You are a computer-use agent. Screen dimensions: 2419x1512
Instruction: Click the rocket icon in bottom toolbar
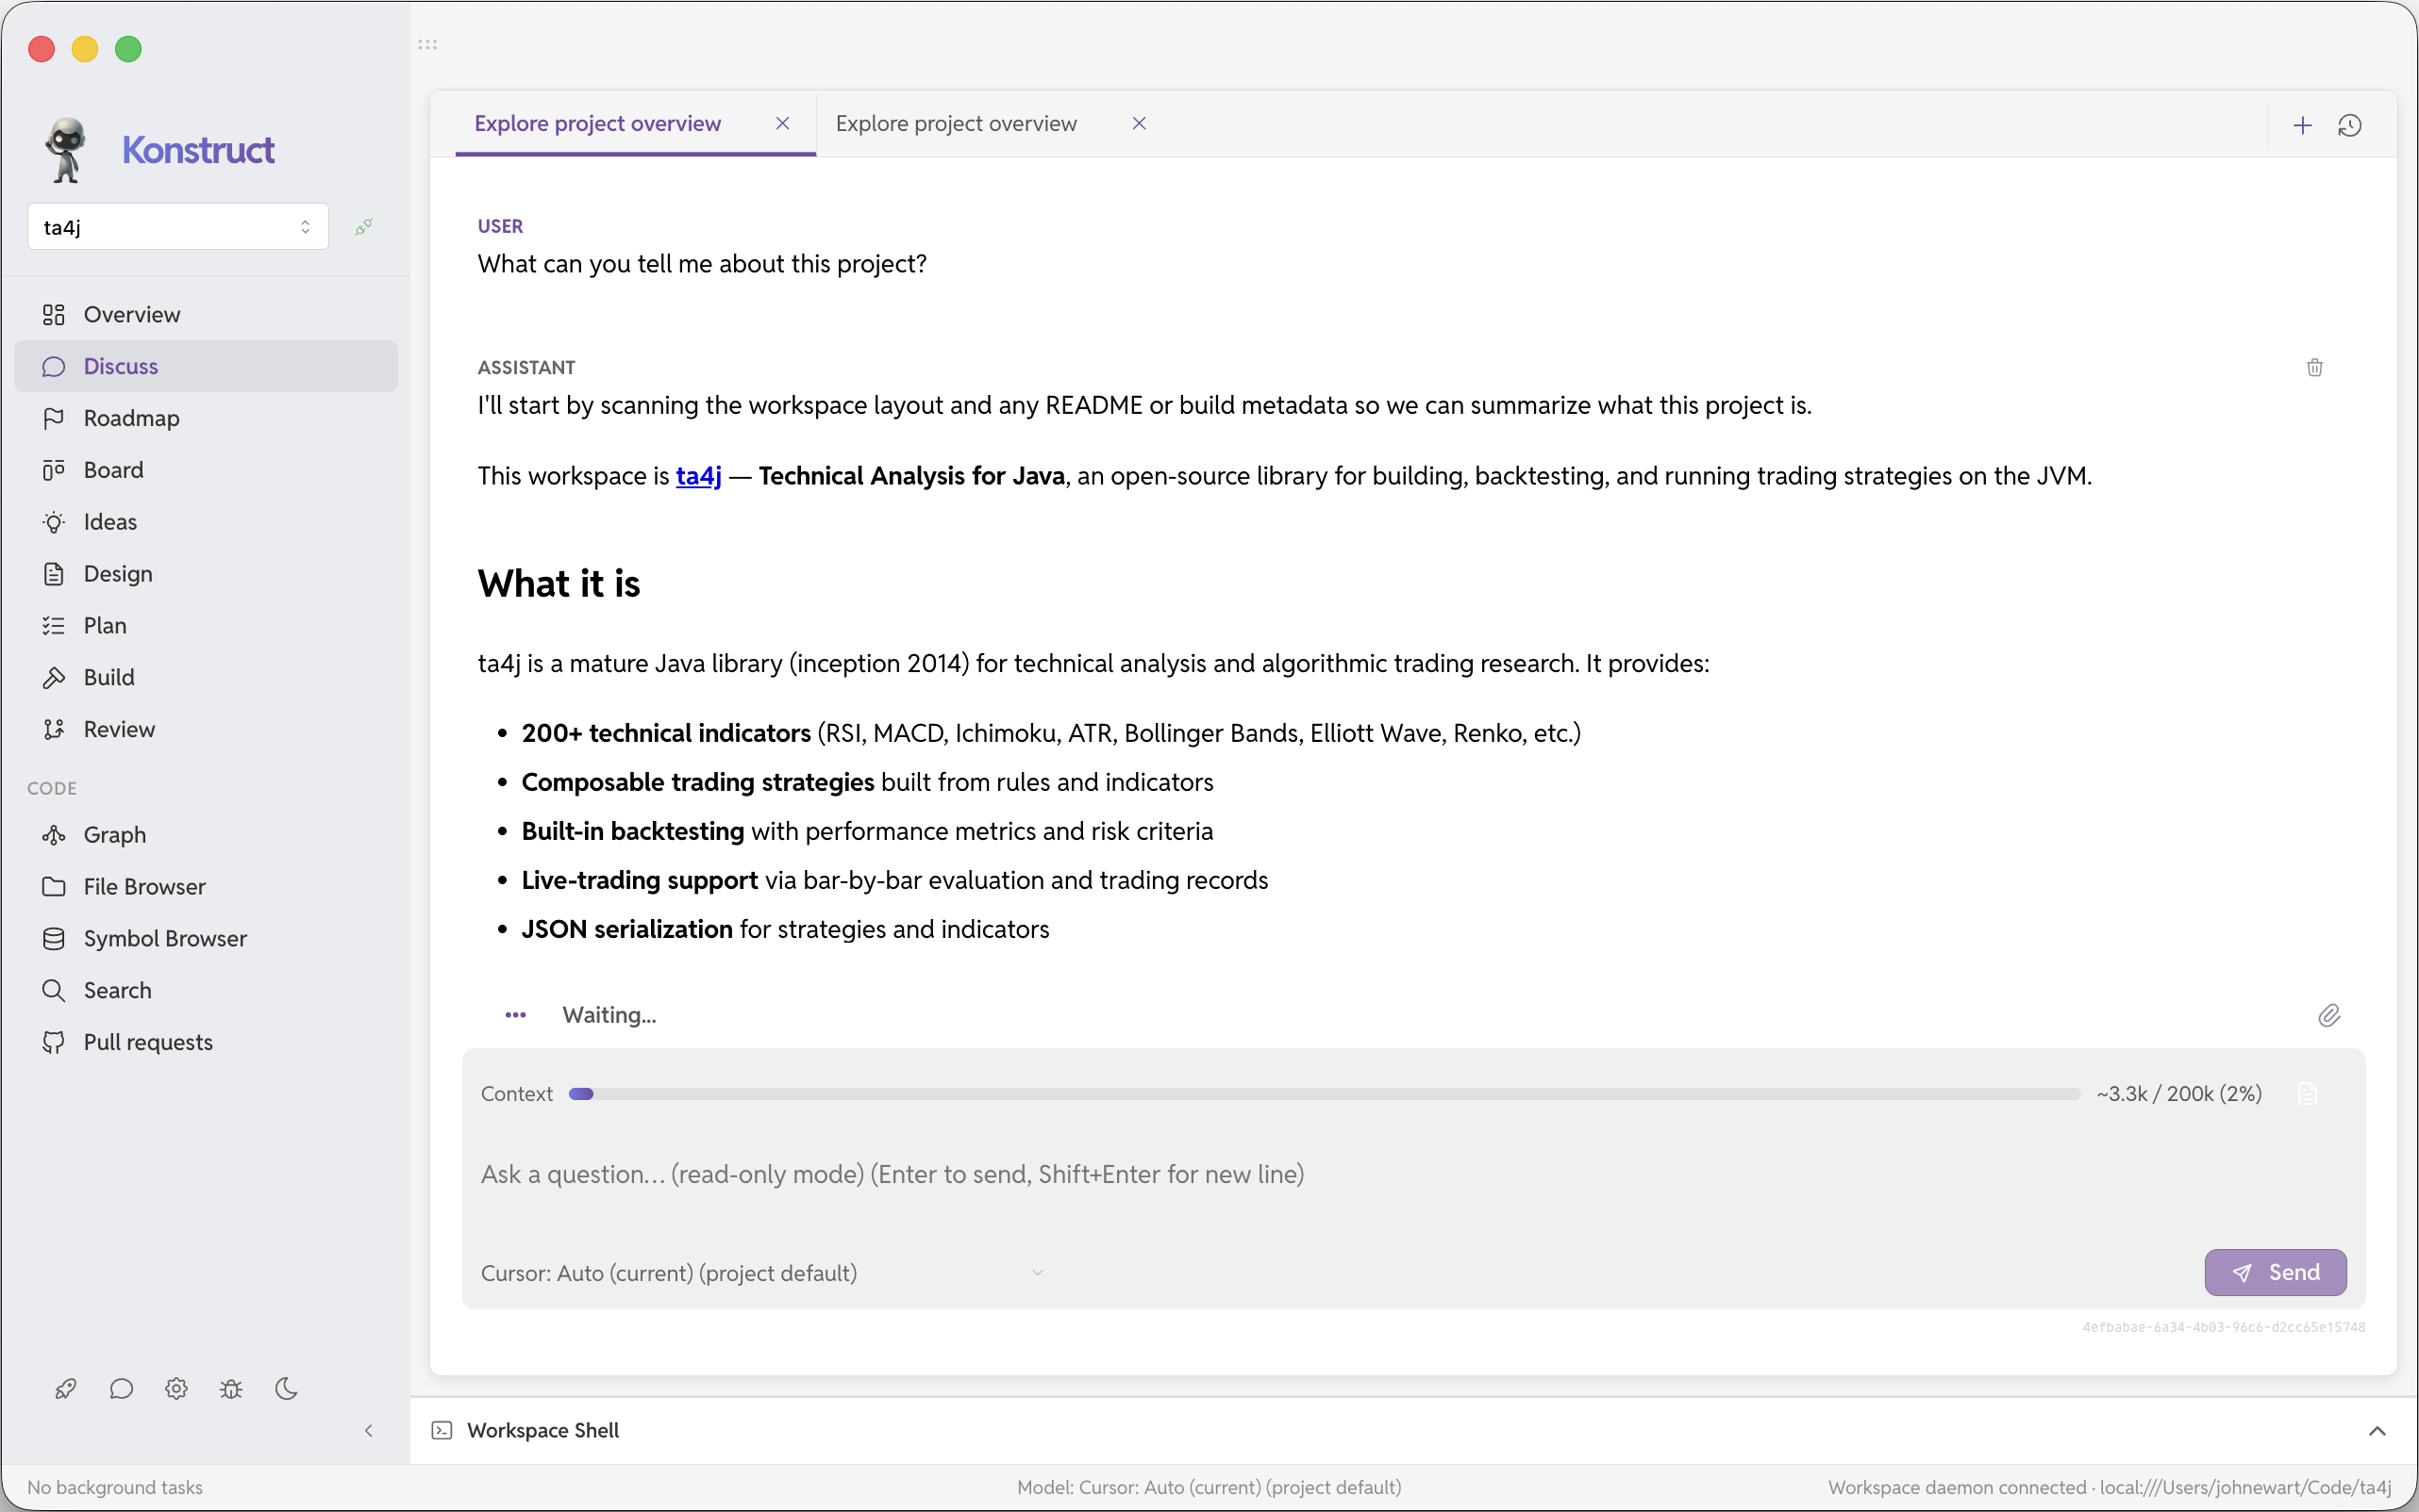66,1389
